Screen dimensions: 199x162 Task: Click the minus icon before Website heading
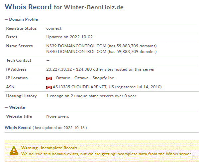click(6, 107)
